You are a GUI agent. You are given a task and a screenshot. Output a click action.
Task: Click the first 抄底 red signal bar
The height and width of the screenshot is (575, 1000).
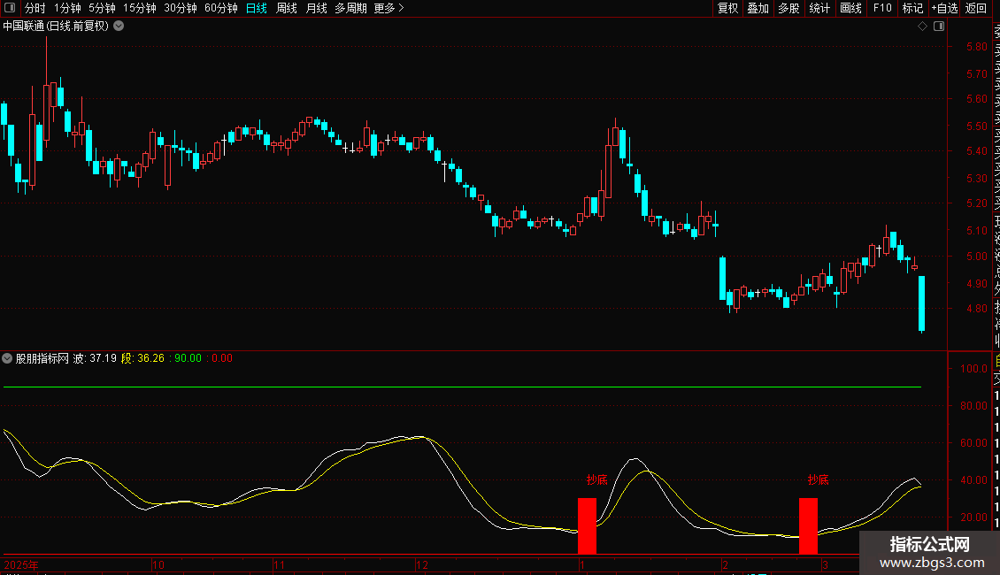587,526
